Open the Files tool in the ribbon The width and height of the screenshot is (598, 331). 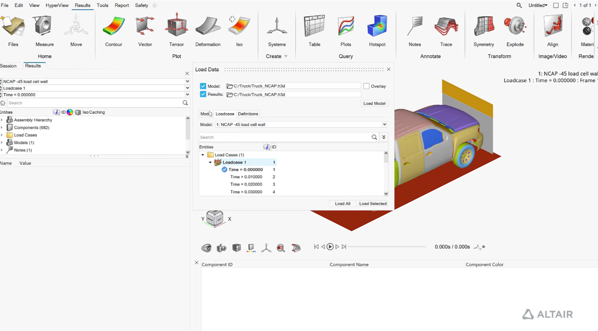(x=13, y=31)
